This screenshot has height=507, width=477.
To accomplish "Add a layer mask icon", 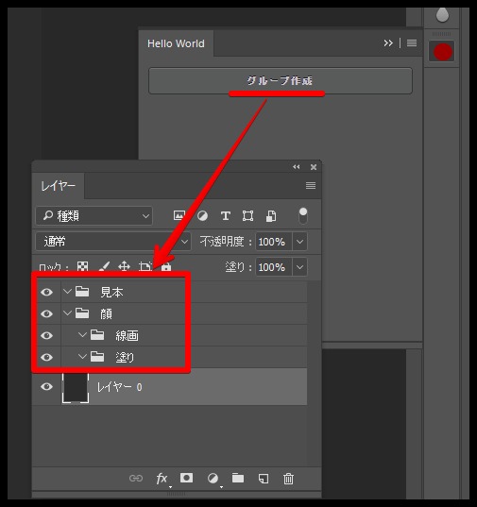I will pos(187,478).
